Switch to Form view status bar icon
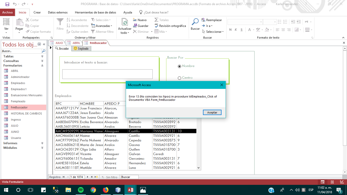Viewport: 347px width, 195px height. pos(322,182)
